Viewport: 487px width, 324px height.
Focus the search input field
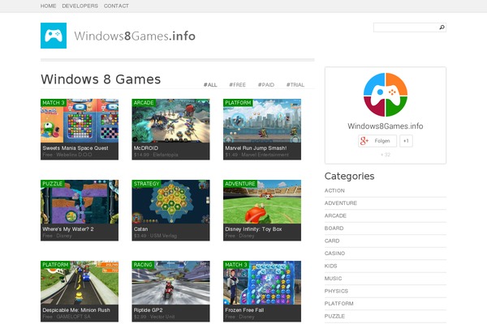406,28
